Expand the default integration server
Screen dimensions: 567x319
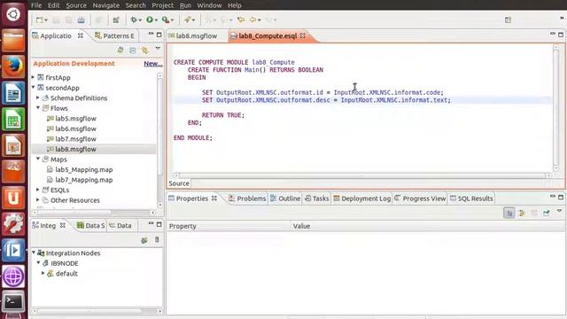coord(43,273)
